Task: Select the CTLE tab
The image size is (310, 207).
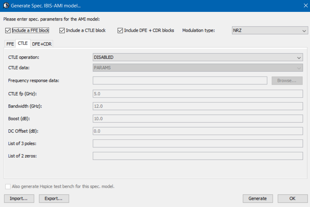Action: (22, 43)
